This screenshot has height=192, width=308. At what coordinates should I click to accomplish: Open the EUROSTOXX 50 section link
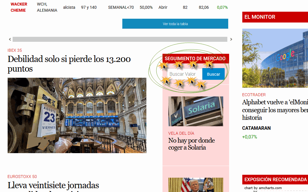(x=22, y=177)
